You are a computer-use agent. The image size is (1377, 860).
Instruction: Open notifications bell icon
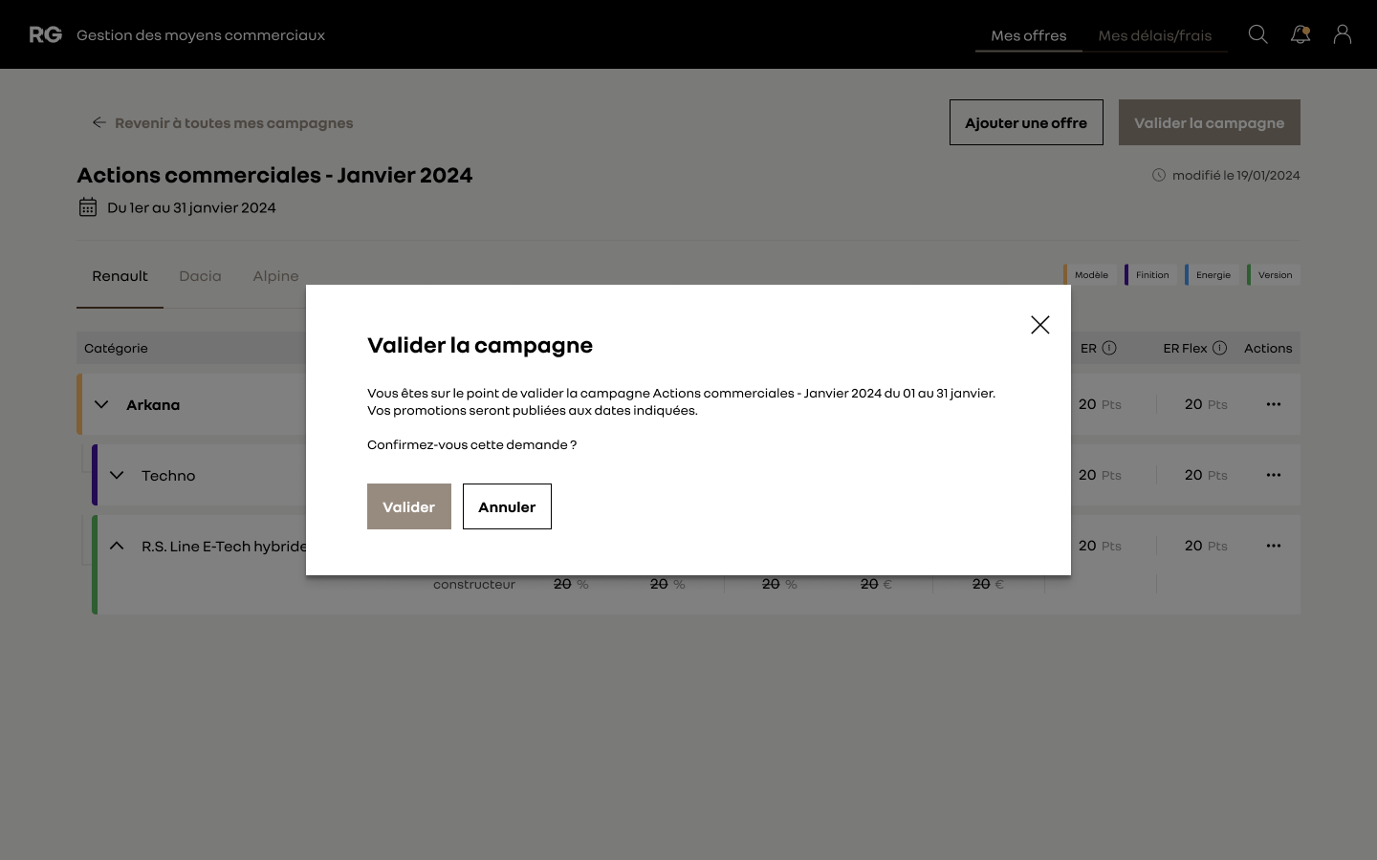(1300, 34)
